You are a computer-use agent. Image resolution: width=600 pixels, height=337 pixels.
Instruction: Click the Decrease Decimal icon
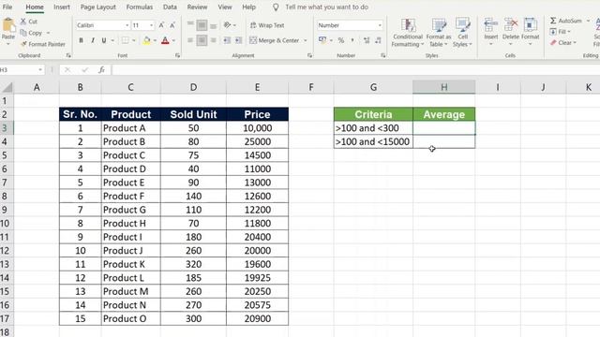378,40
